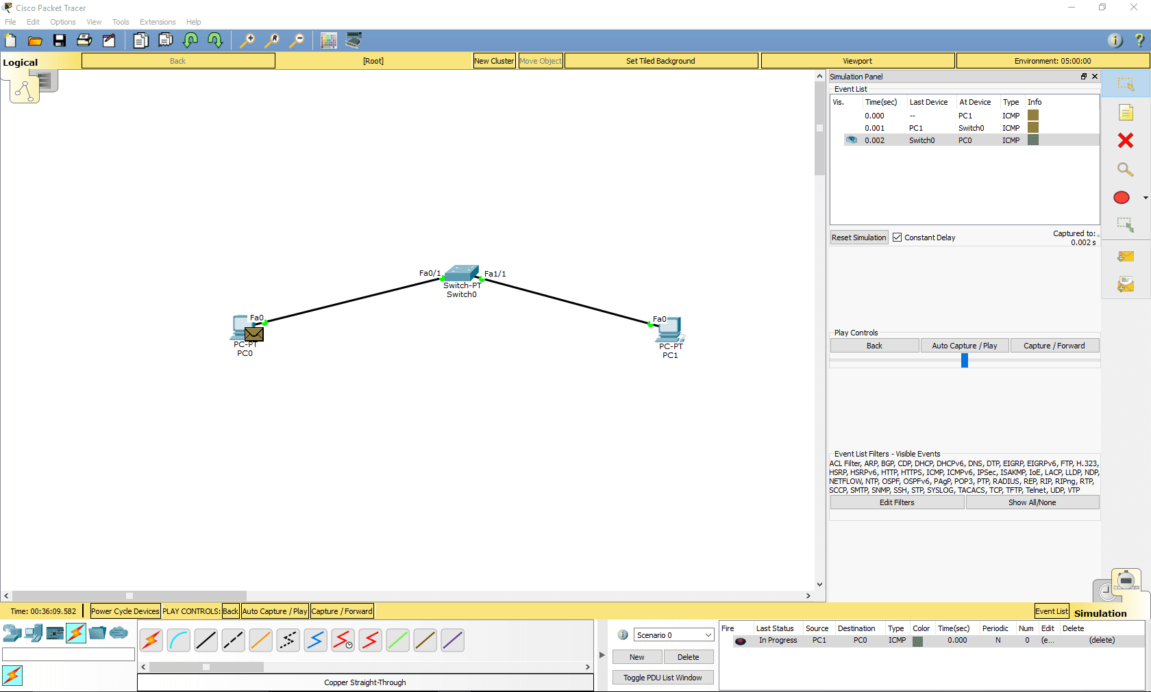
Task: Click Capture / Forward in Play Controls
Action: tap(1054, 346)
